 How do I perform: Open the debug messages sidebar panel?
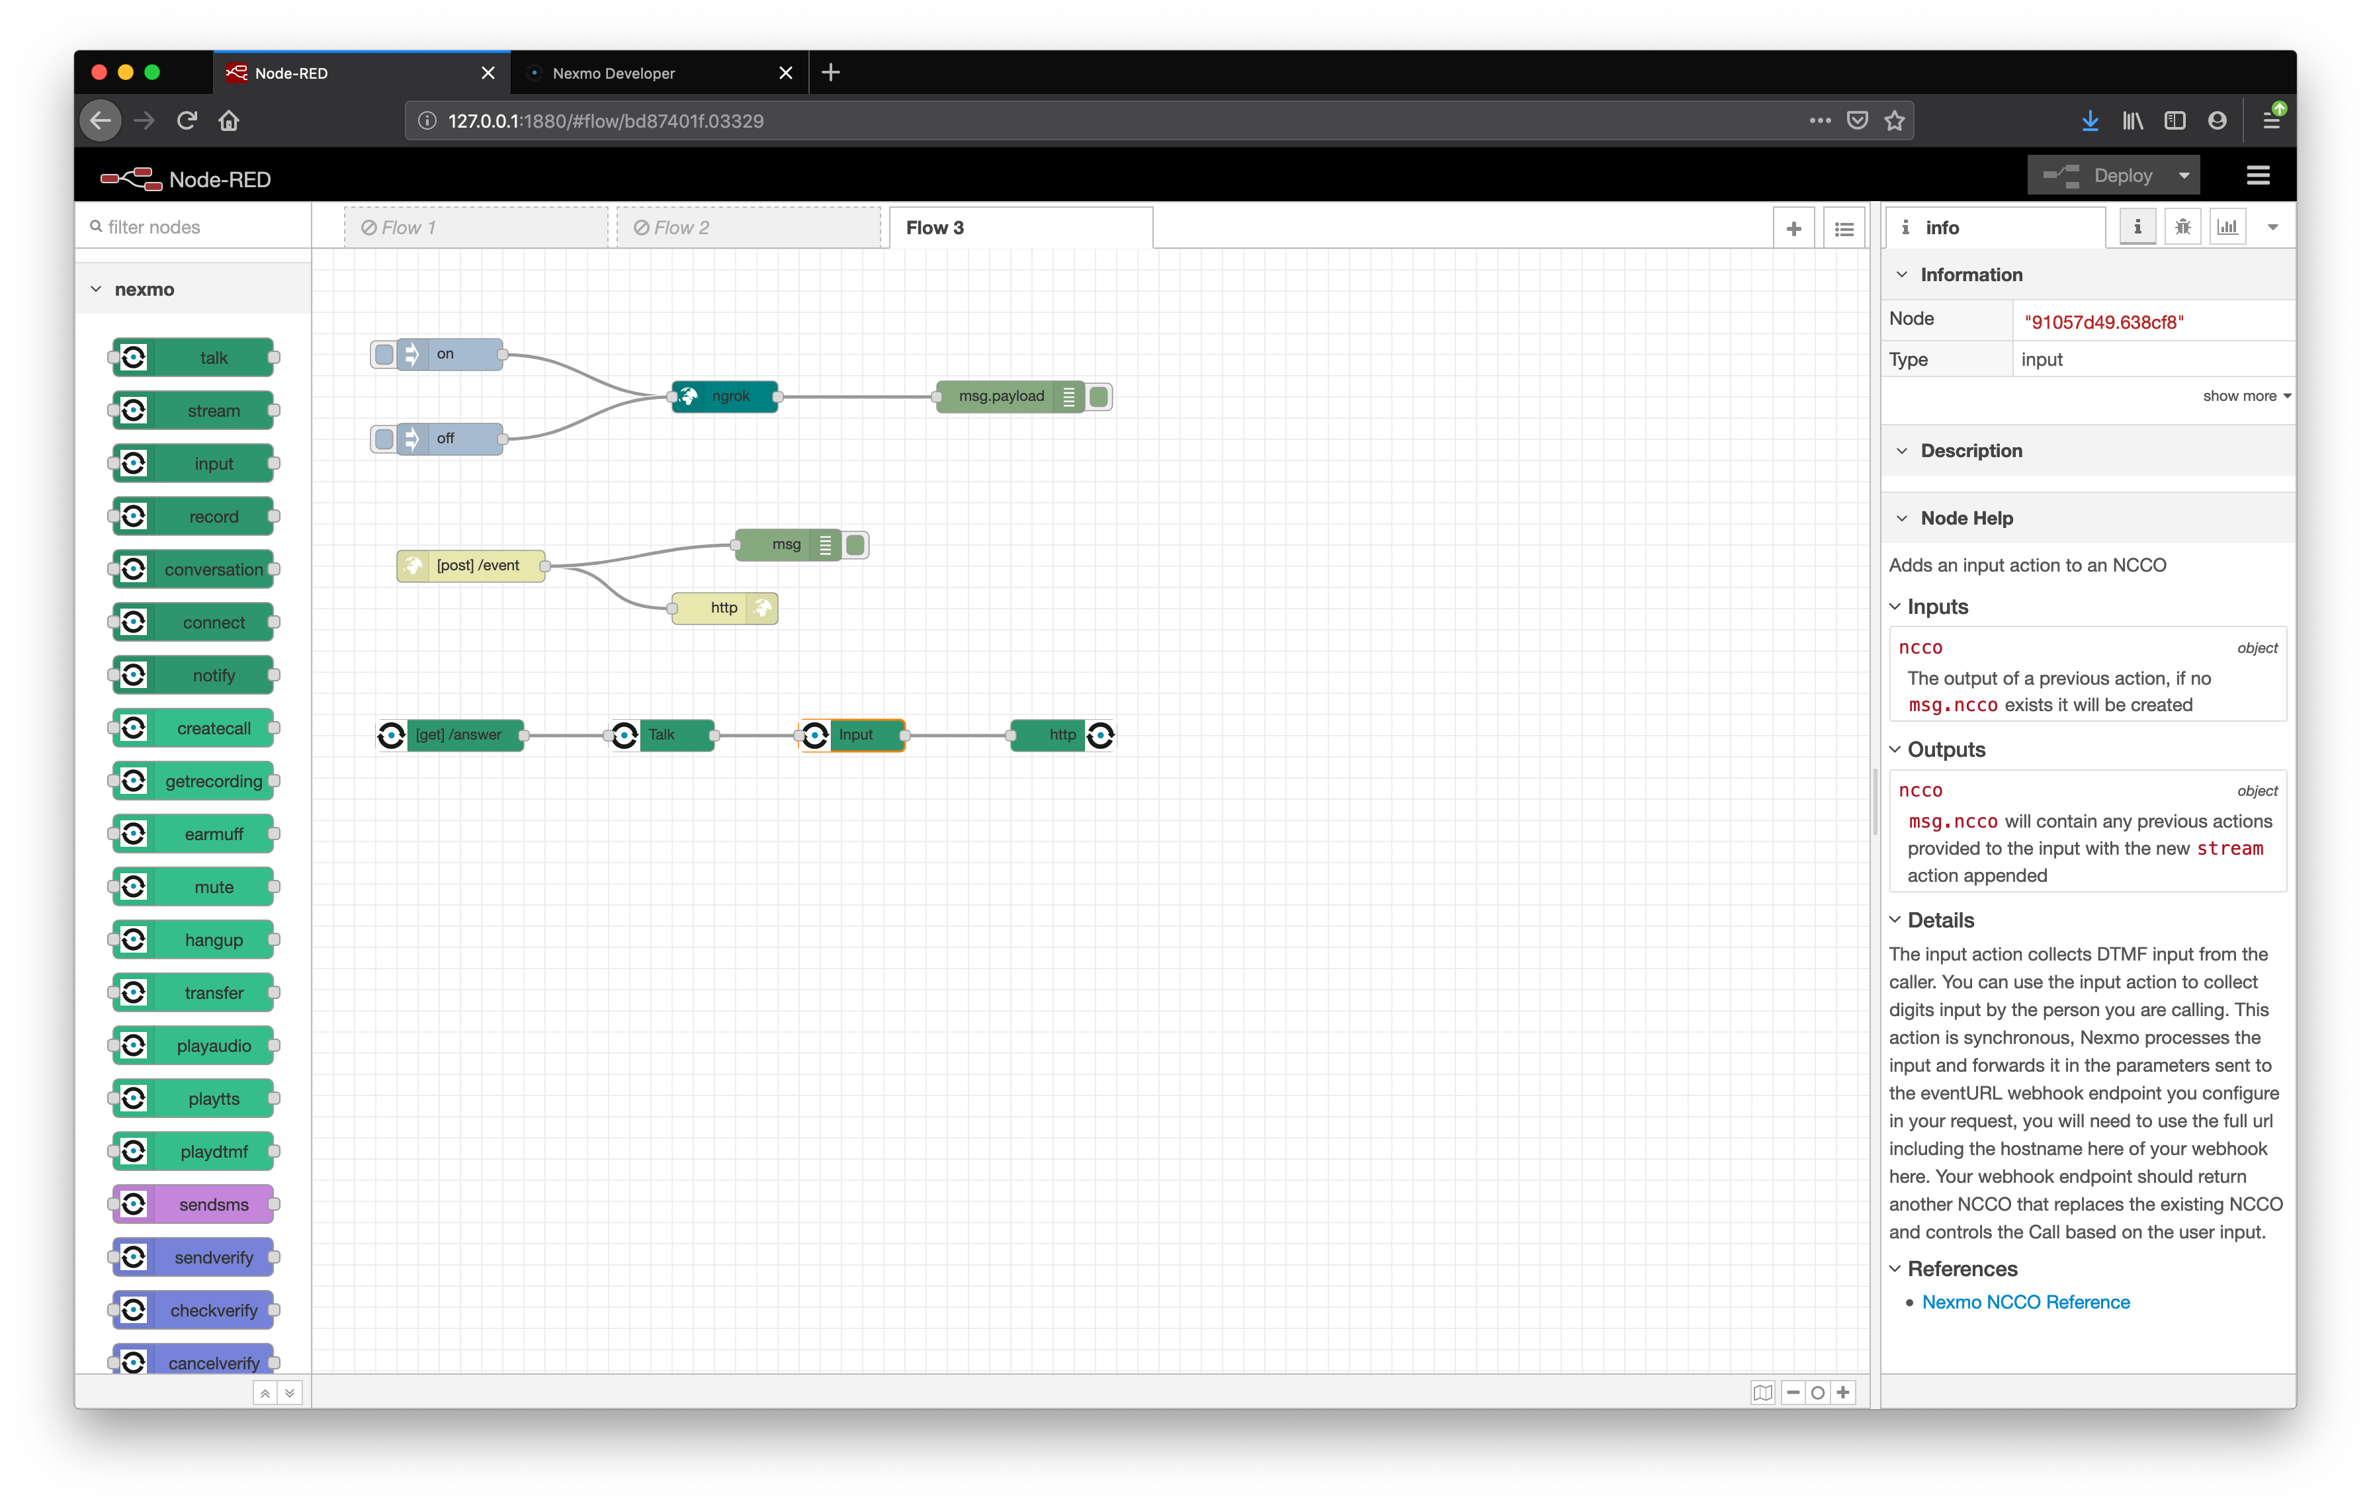coord(2183,226)
